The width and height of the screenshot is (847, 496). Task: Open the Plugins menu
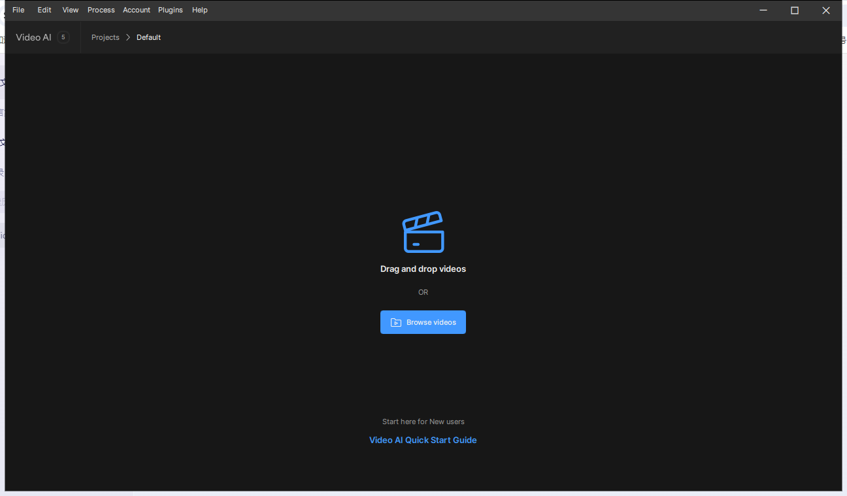(x=170, y=10)
